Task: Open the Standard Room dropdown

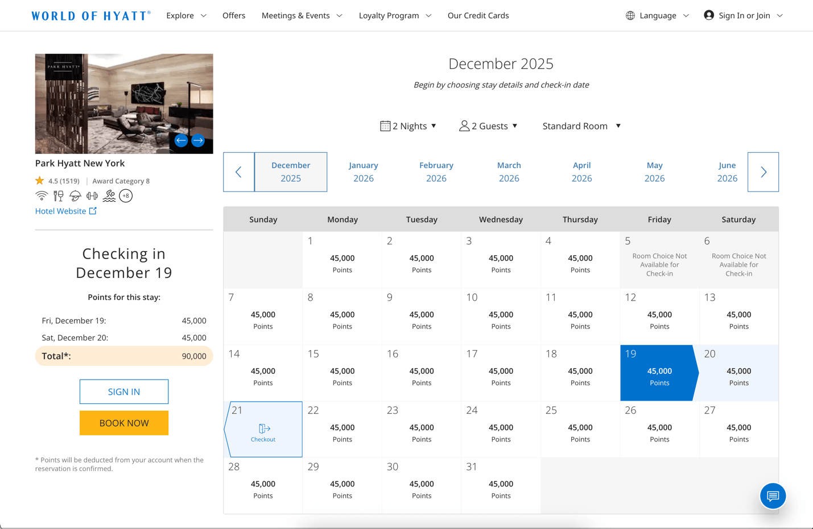Action: click(x=581, y=126)
